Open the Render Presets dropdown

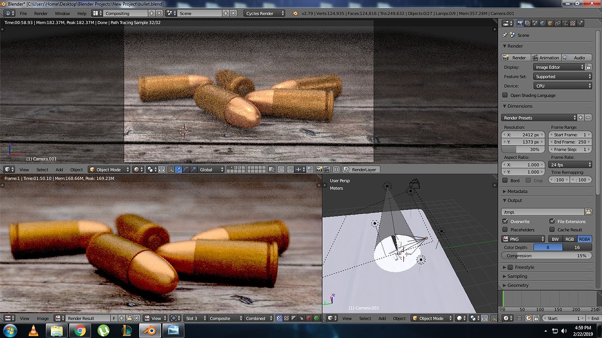coord(539,117)
